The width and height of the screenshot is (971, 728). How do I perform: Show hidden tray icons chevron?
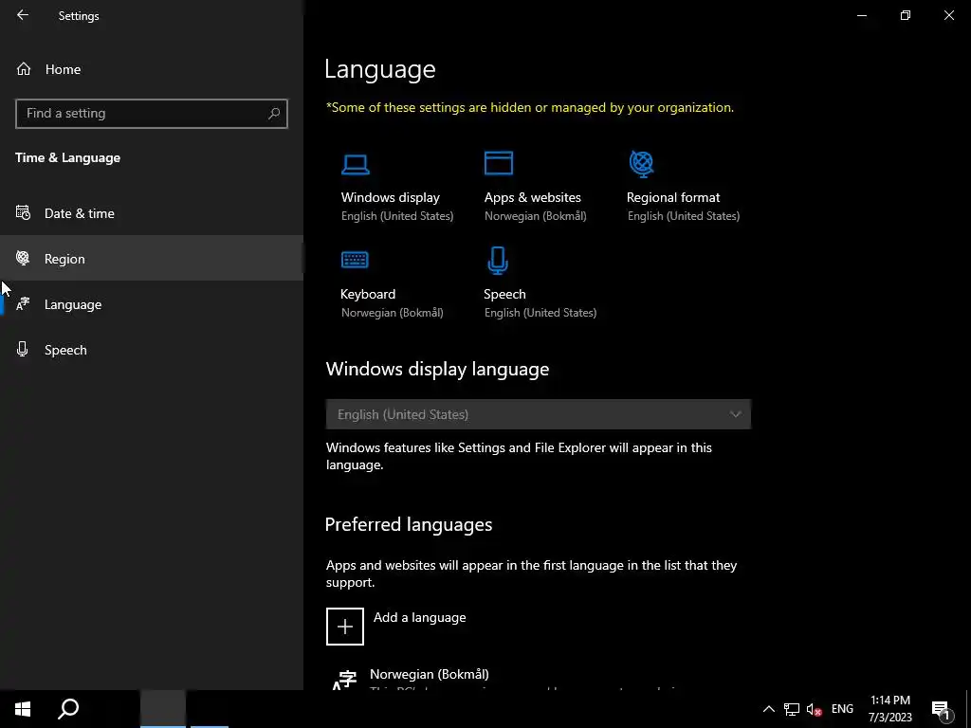pyautogui.click(x=768, y=709)
